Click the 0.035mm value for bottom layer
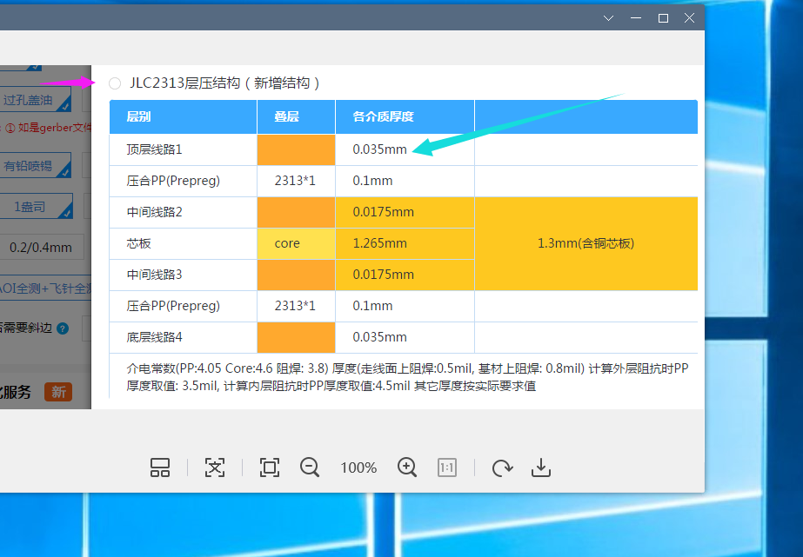Screen dimensions: 803x557 click(379, 337)
